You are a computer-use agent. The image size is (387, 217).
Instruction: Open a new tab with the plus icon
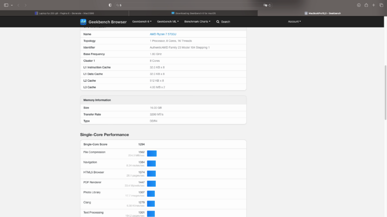tap(373, 5)
